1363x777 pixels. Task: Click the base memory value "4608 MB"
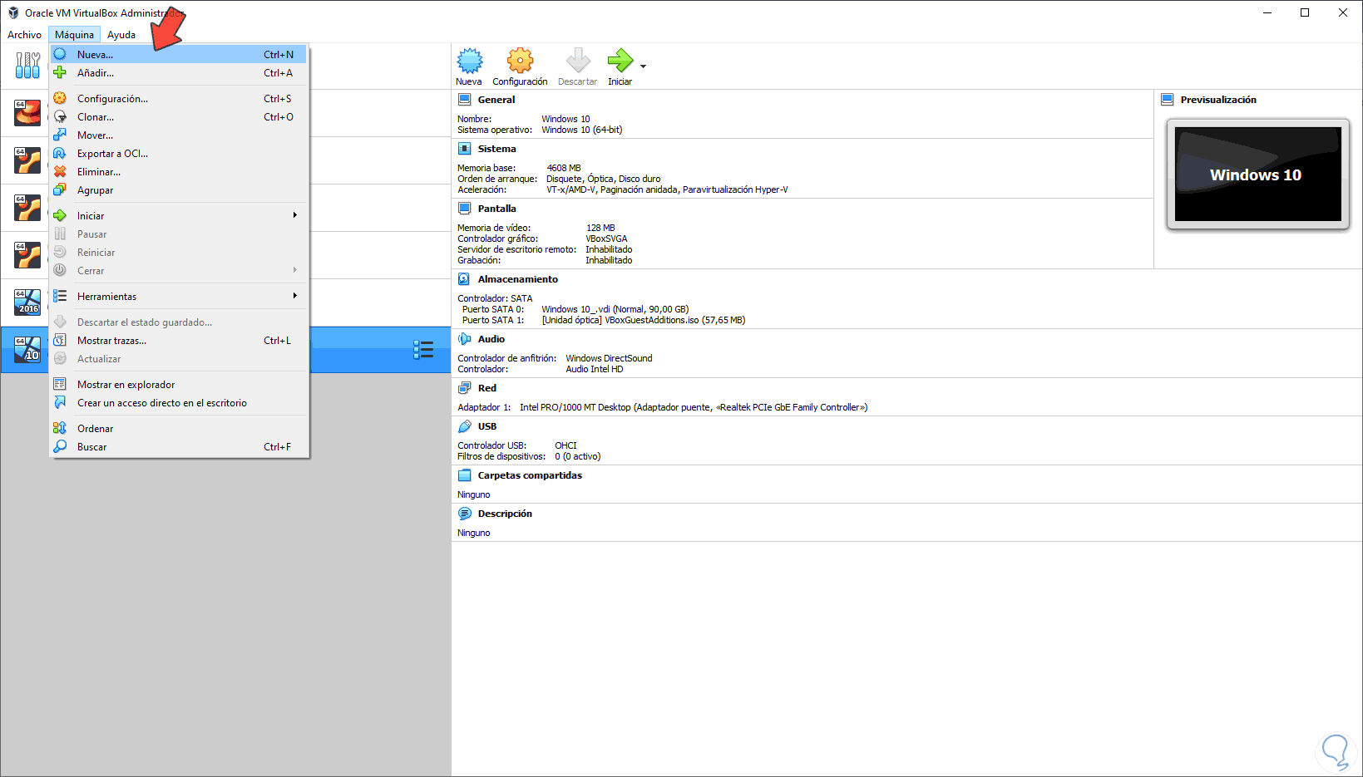(564, 168)
